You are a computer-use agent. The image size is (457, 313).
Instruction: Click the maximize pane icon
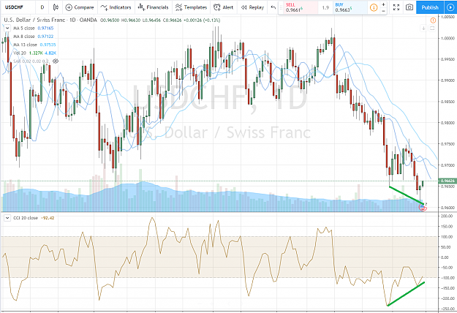(432, 29)
